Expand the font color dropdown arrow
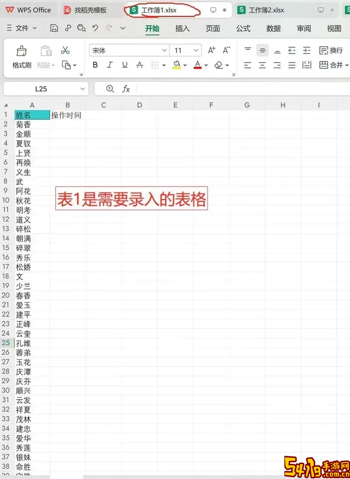This screenshot has width=350, height=479. coord(206,65)
